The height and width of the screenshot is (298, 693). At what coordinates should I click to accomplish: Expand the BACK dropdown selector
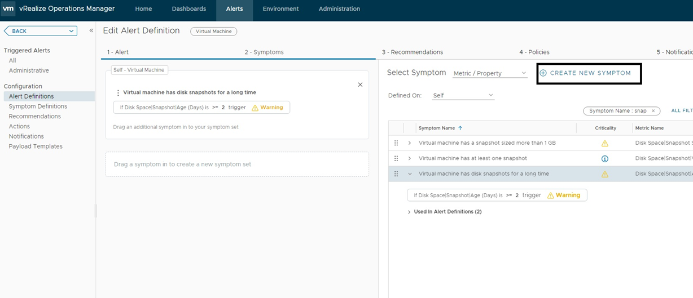pyautogui.click(x=72, y=31)
